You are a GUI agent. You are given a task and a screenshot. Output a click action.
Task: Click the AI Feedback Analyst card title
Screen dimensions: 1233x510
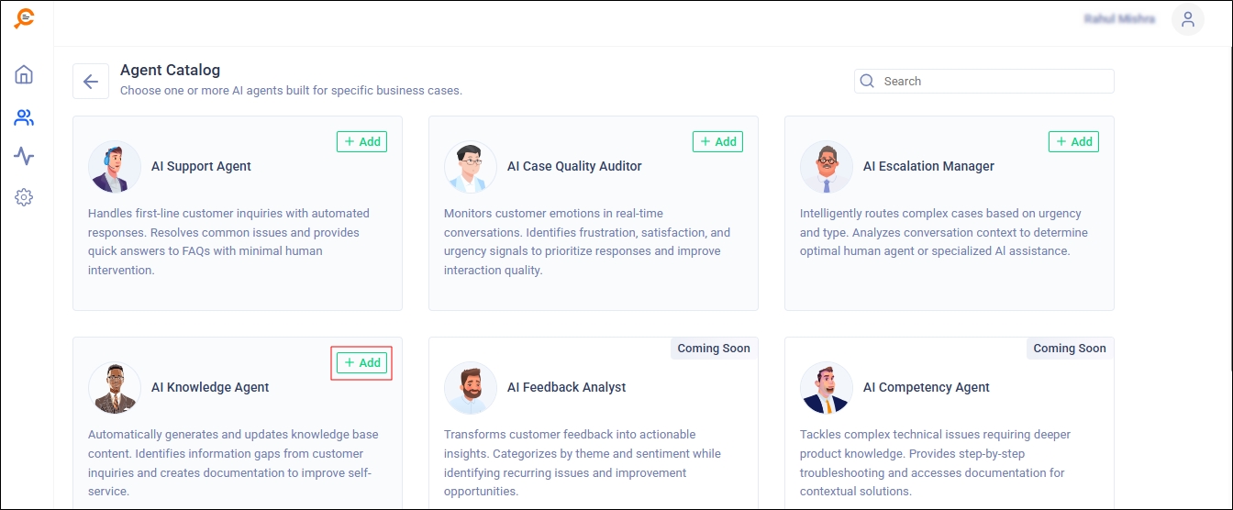tap(566, 387)
